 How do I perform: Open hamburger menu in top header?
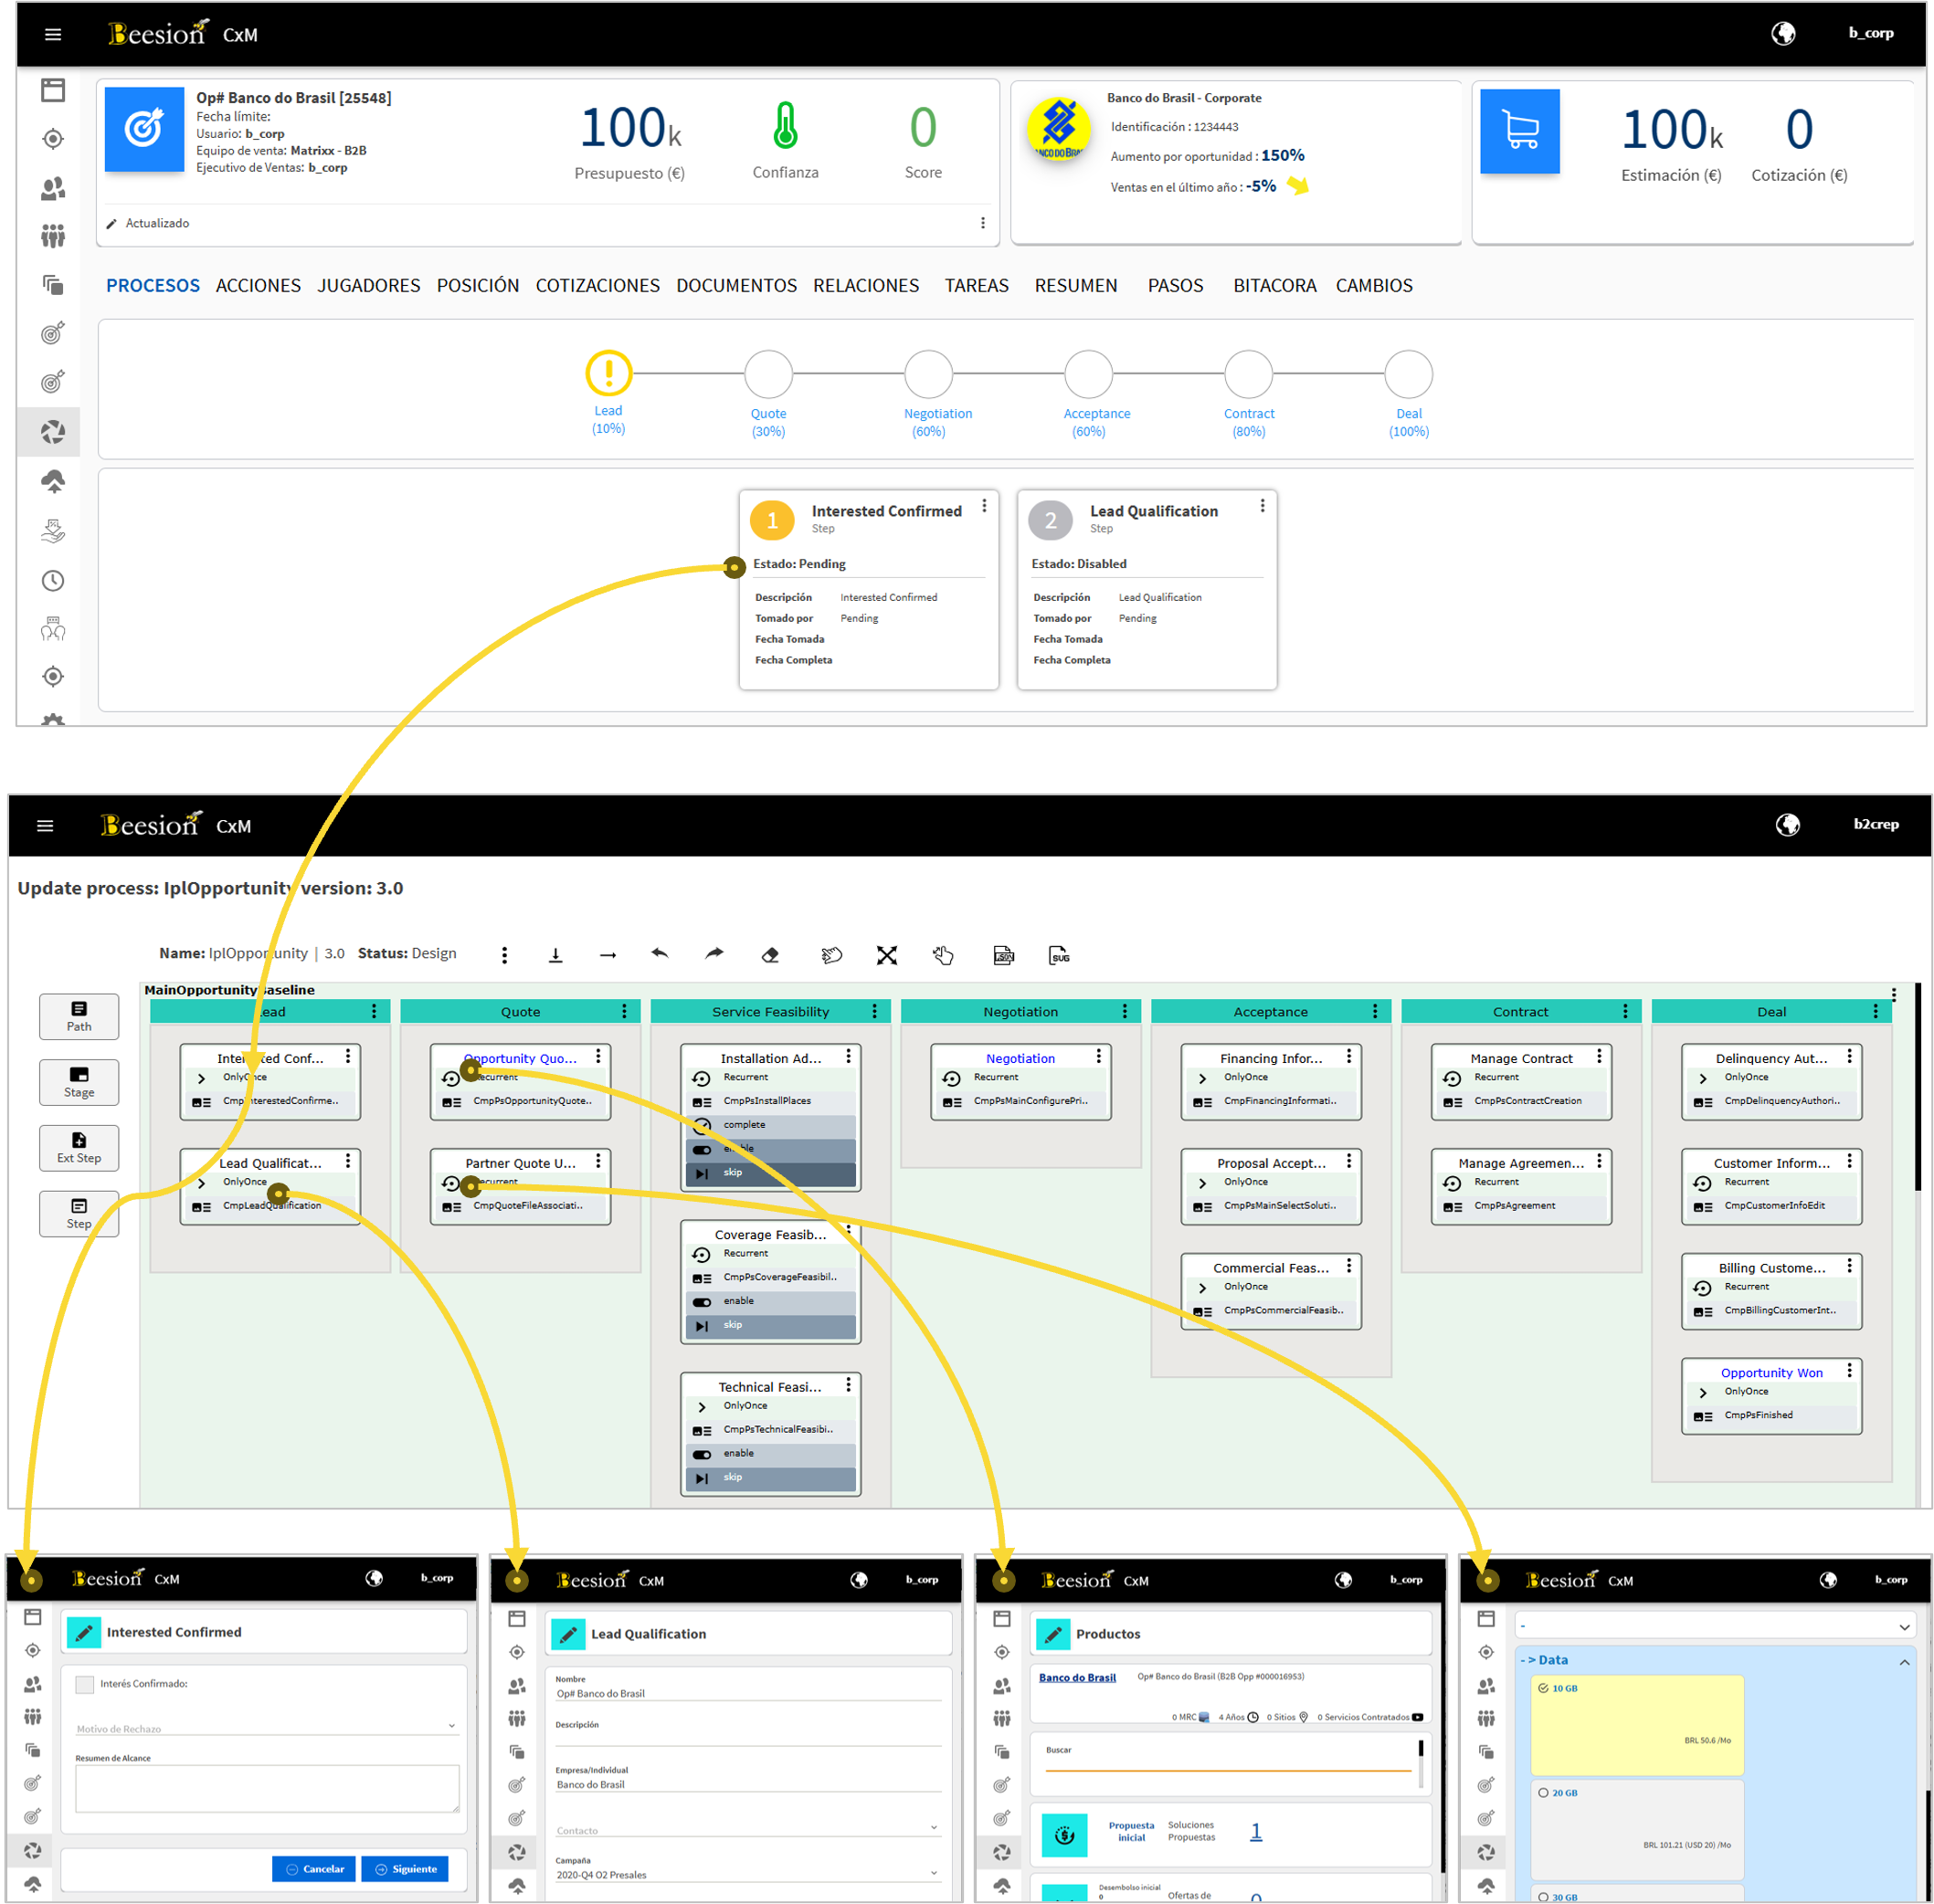(53, 34)
